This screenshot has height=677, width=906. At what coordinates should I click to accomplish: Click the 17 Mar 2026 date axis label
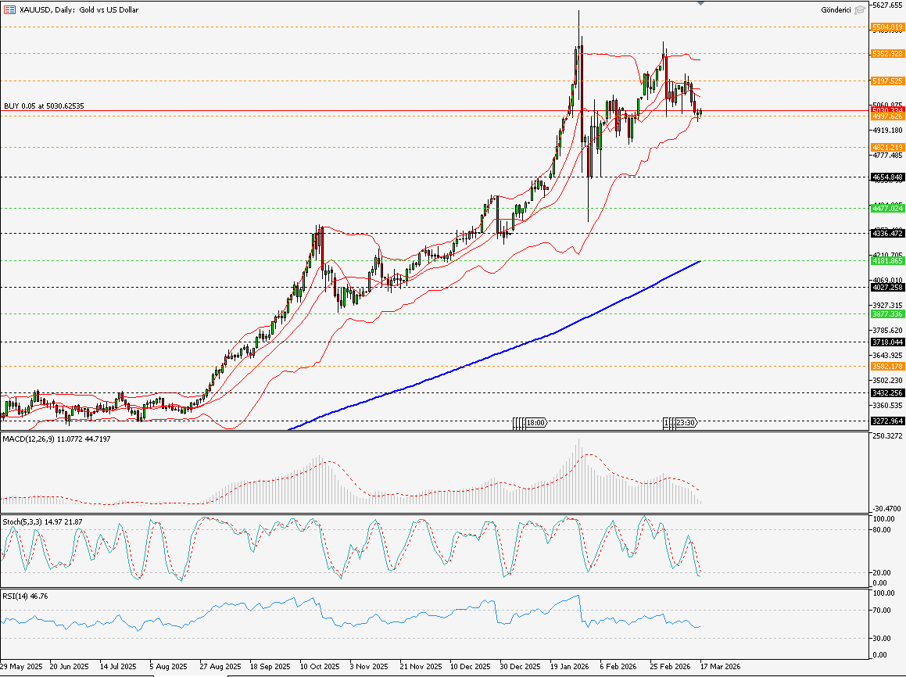(x=720, y=667)
